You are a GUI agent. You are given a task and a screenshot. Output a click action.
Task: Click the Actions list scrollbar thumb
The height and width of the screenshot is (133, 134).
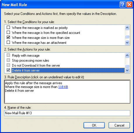click(127, 66)
